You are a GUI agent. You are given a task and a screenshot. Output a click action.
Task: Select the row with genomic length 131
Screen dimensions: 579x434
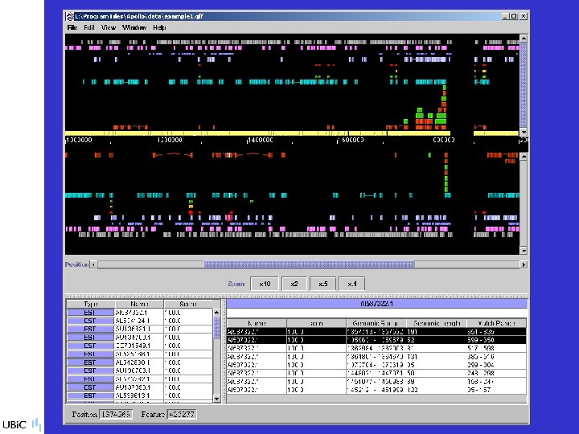pos(376,357)
